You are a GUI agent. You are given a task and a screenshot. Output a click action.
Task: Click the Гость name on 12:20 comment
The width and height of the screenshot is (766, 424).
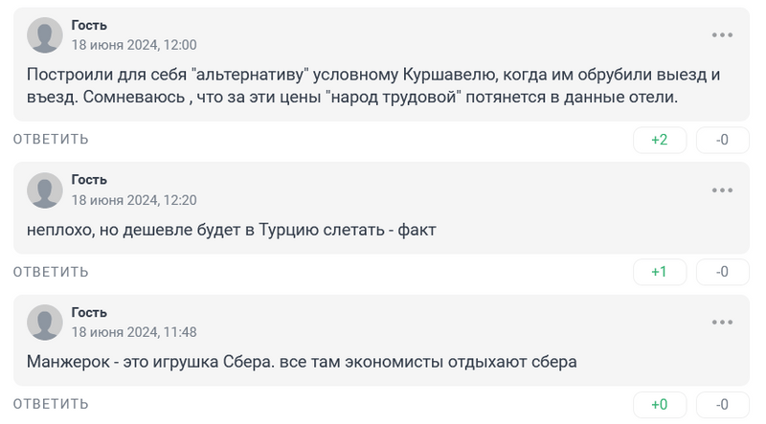coord(89,180)
